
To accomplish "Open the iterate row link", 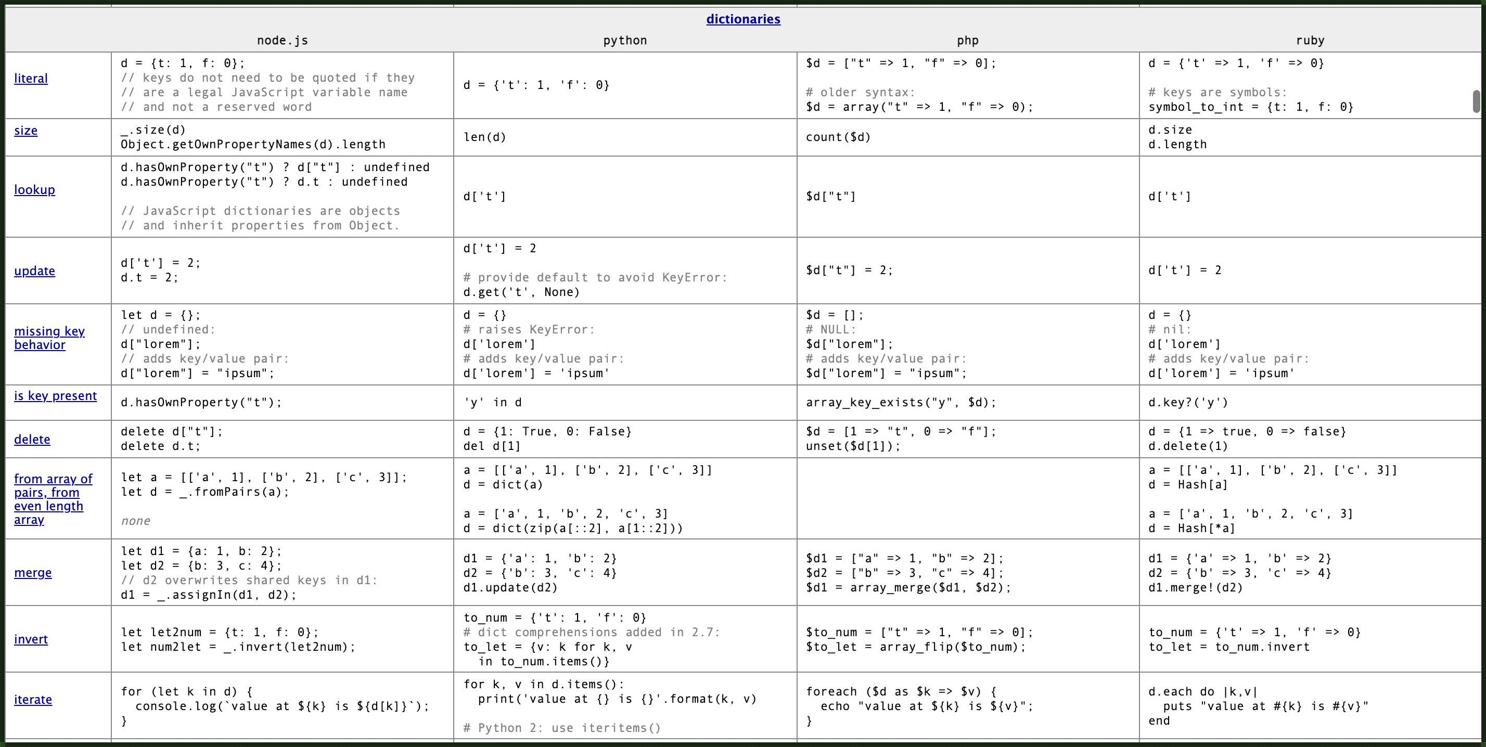I will click(x=33, y=700).
